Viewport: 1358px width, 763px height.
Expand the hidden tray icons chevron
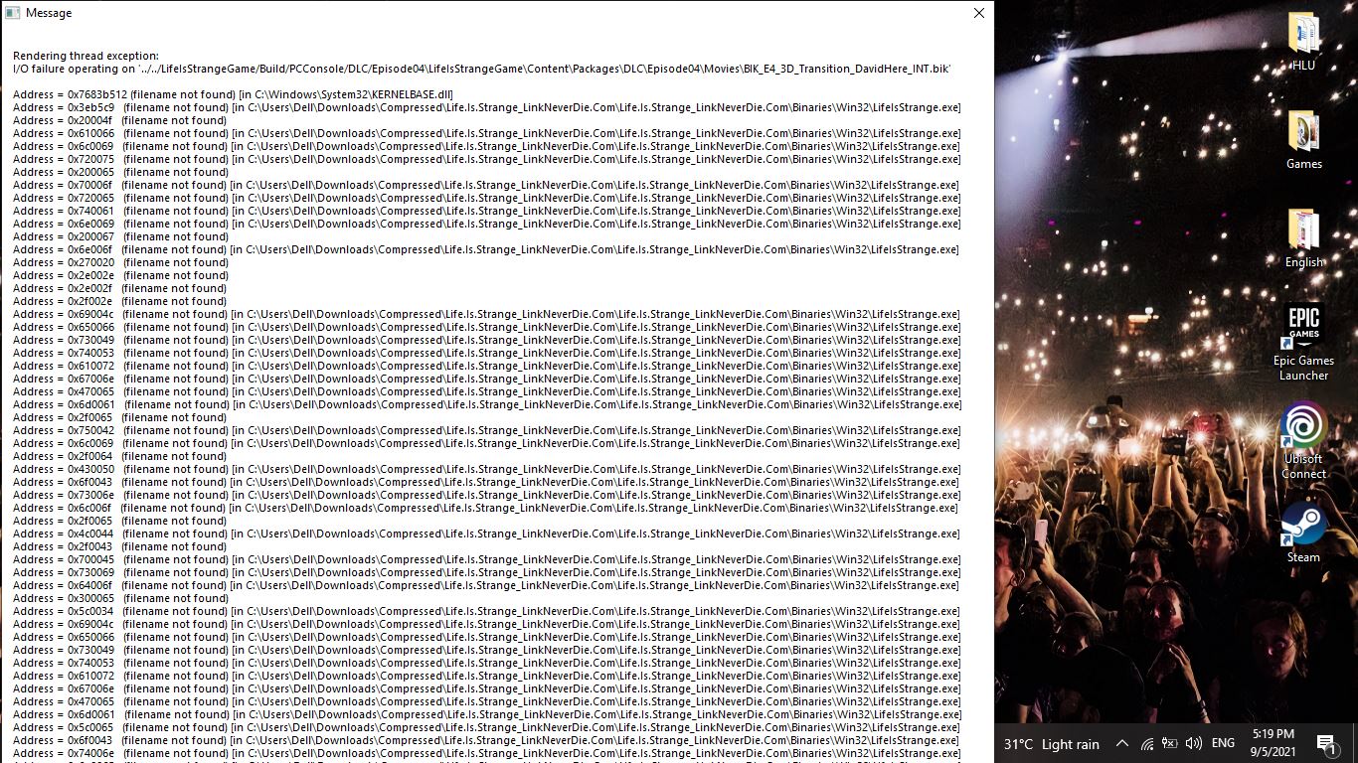click(x=1121, y=743)
